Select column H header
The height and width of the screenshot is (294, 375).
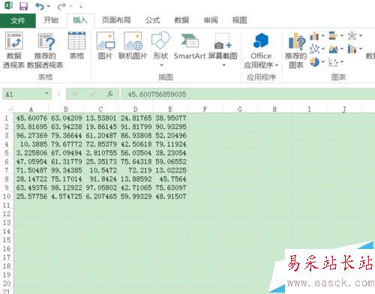tap(274, 109)
